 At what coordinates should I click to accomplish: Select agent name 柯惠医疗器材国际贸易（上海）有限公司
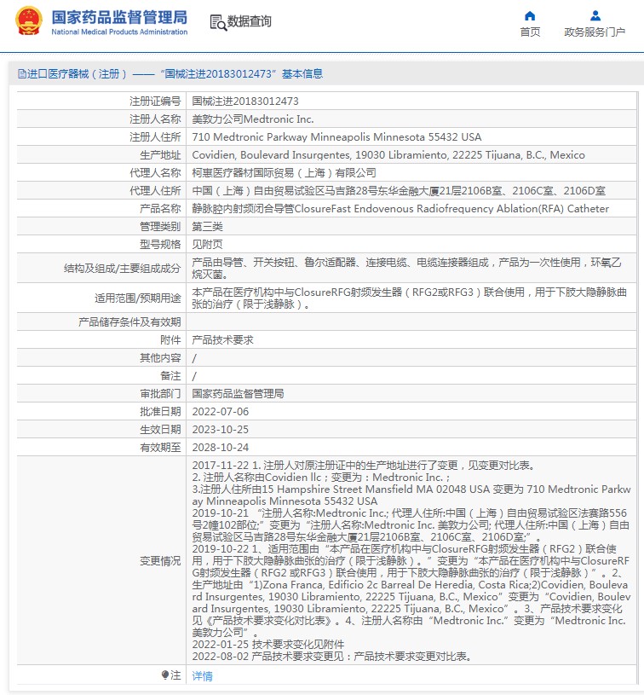(x=284, y=173)
